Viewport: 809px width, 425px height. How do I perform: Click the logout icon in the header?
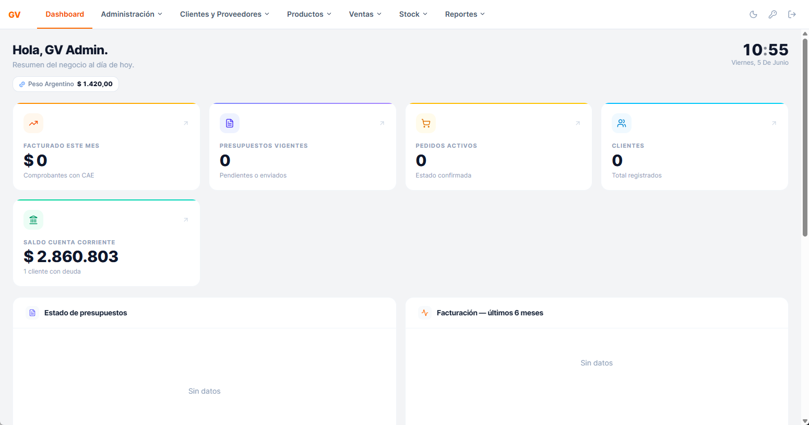(x=792, y=15)
